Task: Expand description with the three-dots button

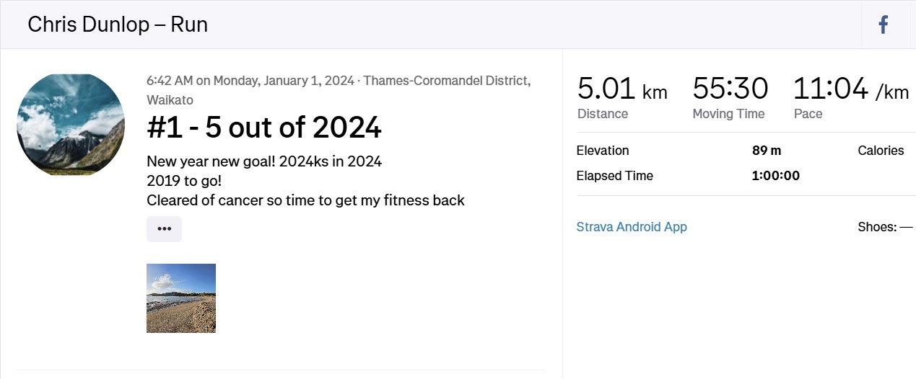Action: 164,228
